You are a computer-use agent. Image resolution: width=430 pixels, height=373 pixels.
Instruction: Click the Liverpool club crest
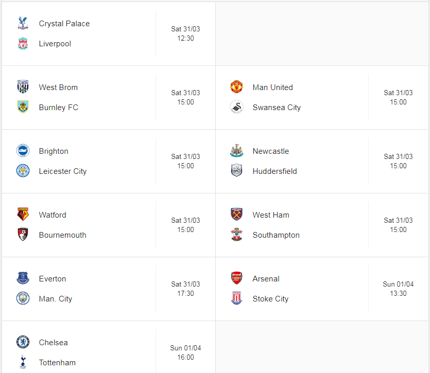(23, 43)
